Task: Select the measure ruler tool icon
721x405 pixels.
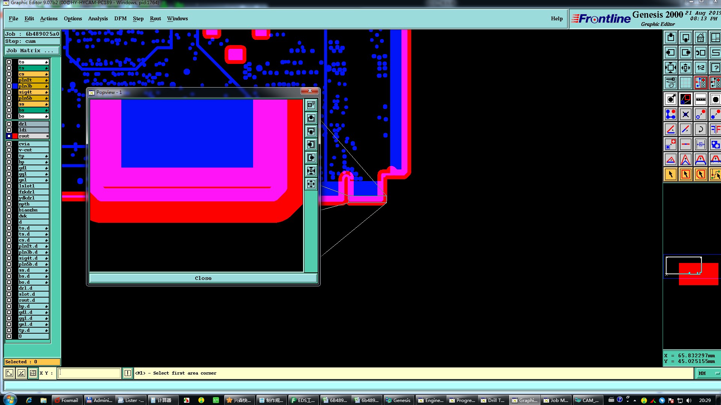Action: click(x=701, y=100)
